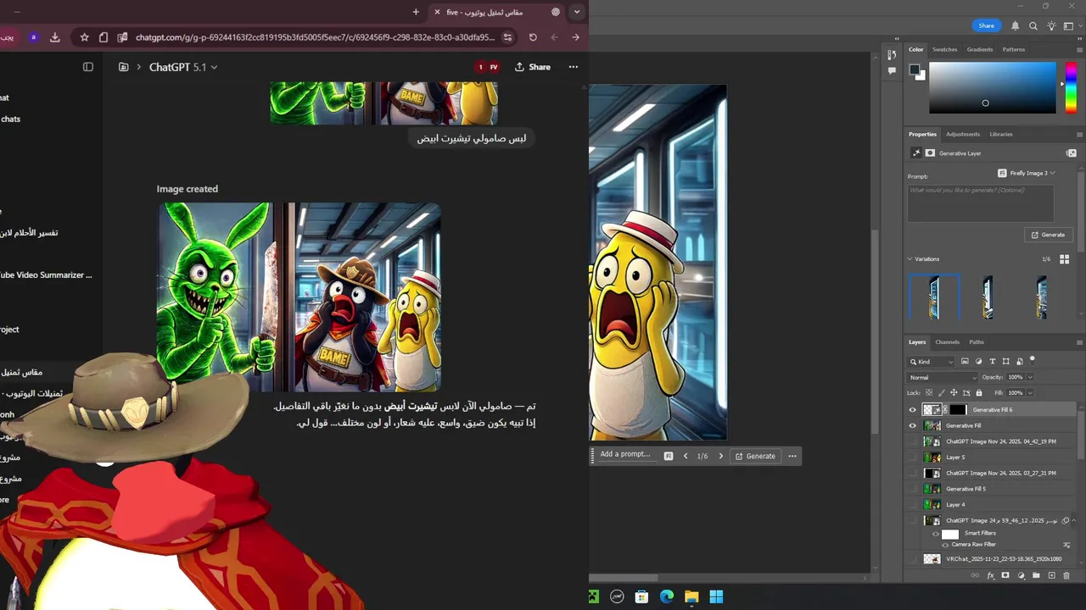Viewport: 1086px width, 610px height.
Task: Toggle the ChatGPT sidebar icon
Action: (x=88, y=67)
